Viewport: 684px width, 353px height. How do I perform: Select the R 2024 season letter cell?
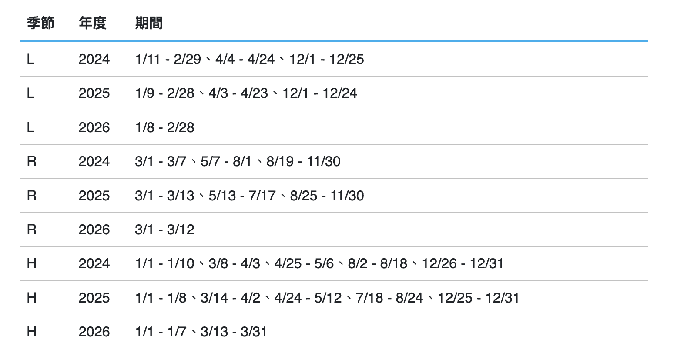(x=32, y=161)
